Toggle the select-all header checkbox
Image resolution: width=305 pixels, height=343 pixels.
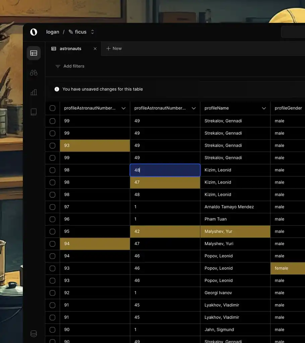52,108
